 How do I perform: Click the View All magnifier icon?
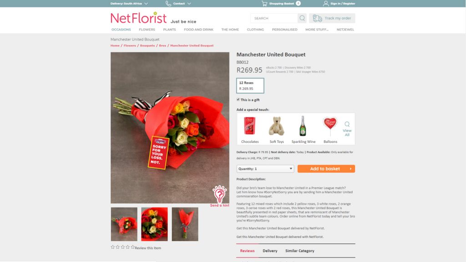347,124
